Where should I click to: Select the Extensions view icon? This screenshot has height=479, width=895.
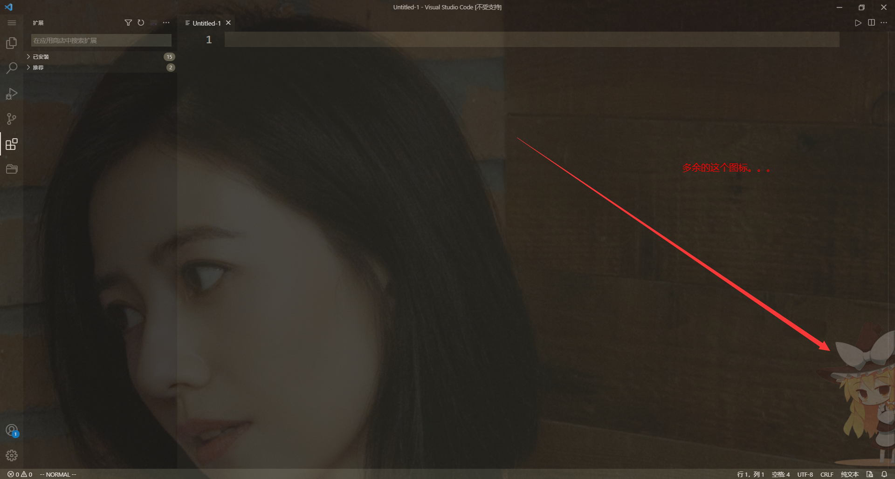point(12,144)
